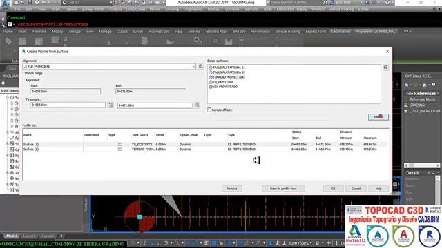Close the Create Profile from Surface dialog
Screen dimensions: 442x248
coord(387,51)
